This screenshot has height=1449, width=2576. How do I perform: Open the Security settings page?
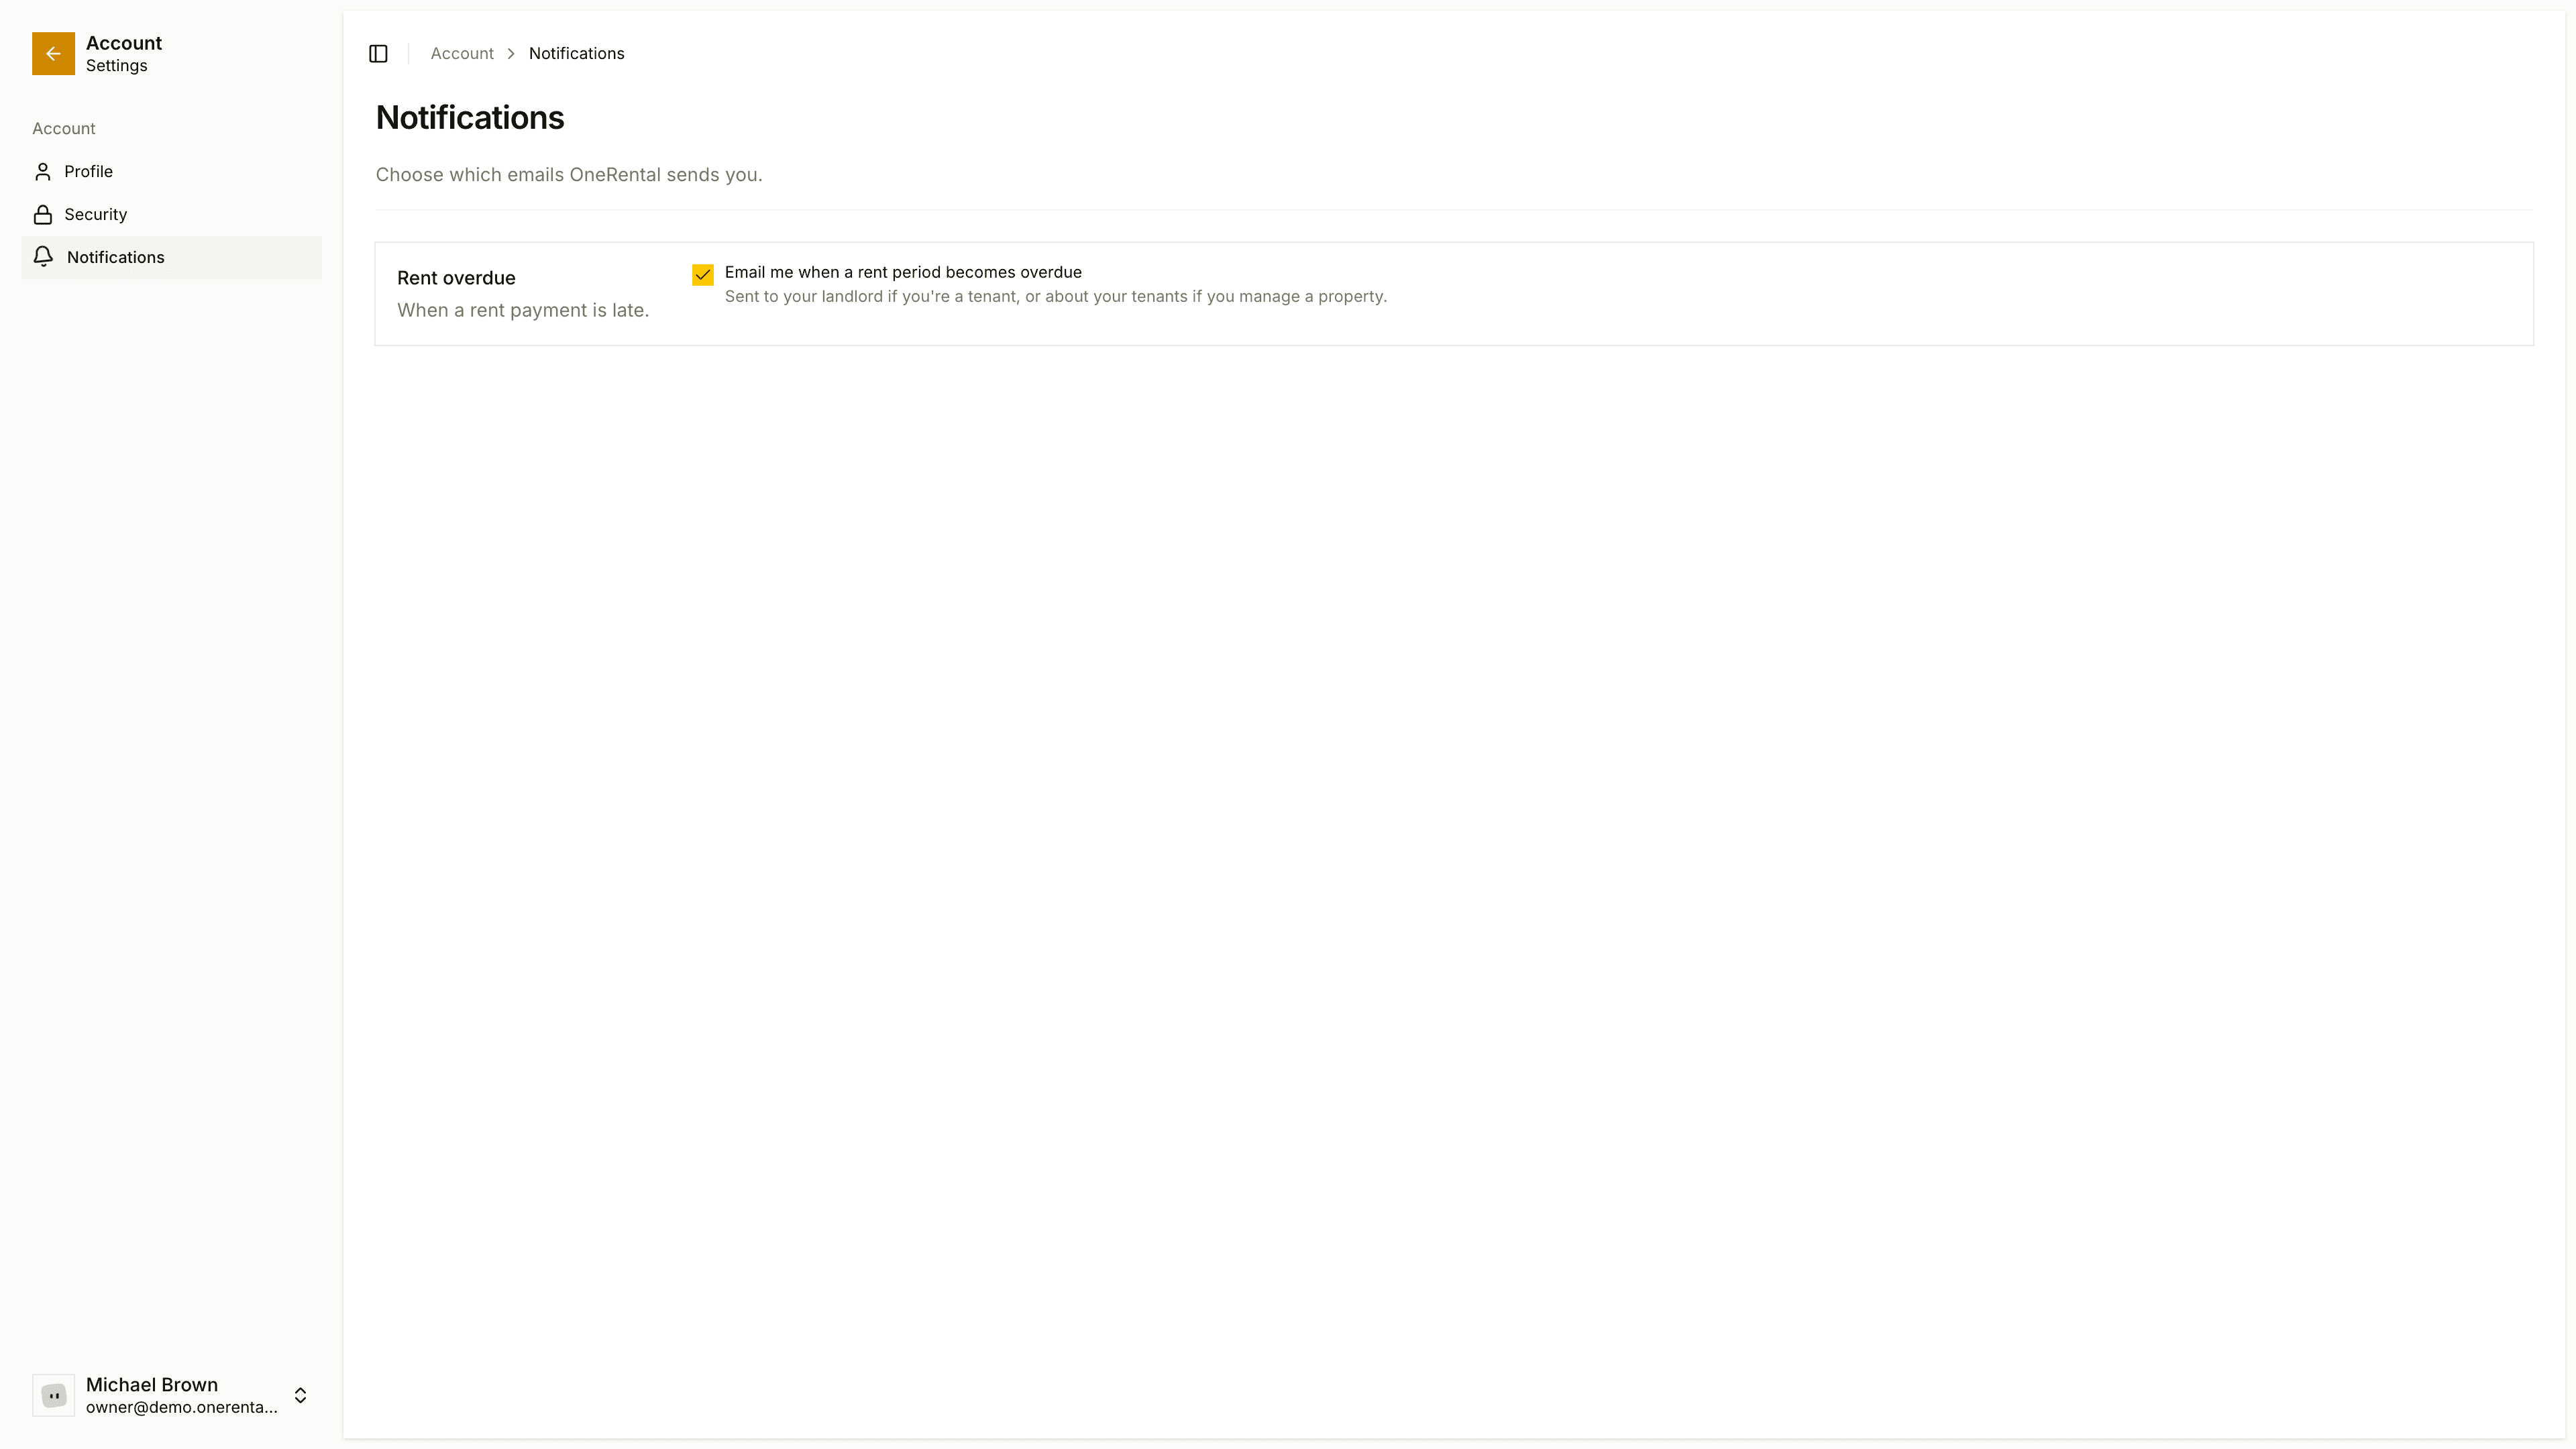[171, 215]
